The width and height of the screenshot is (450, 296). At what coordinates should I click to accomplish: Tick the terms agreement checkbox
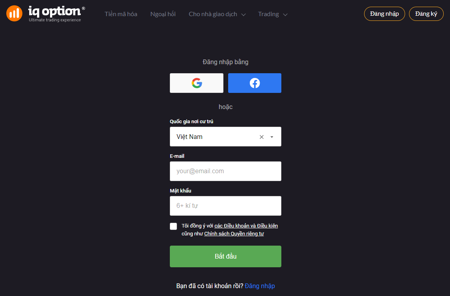point(173,226)
